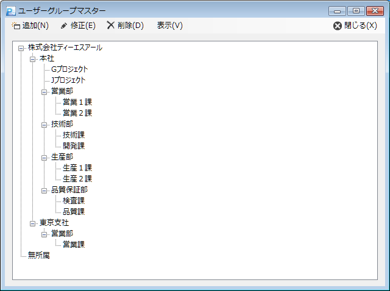Viewport: 390px width, 291px height.
Task: Click the 閉じる(X) circle-X icon
Action: tap(337, 26)
